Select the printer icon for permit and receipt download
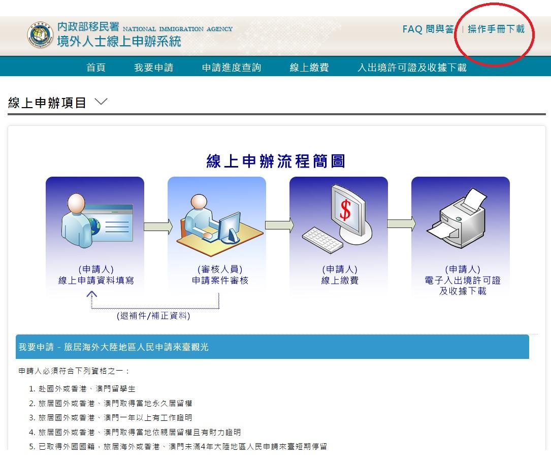Image resolution: width=551 pixels, height=464 pixels. coord(460,218)
